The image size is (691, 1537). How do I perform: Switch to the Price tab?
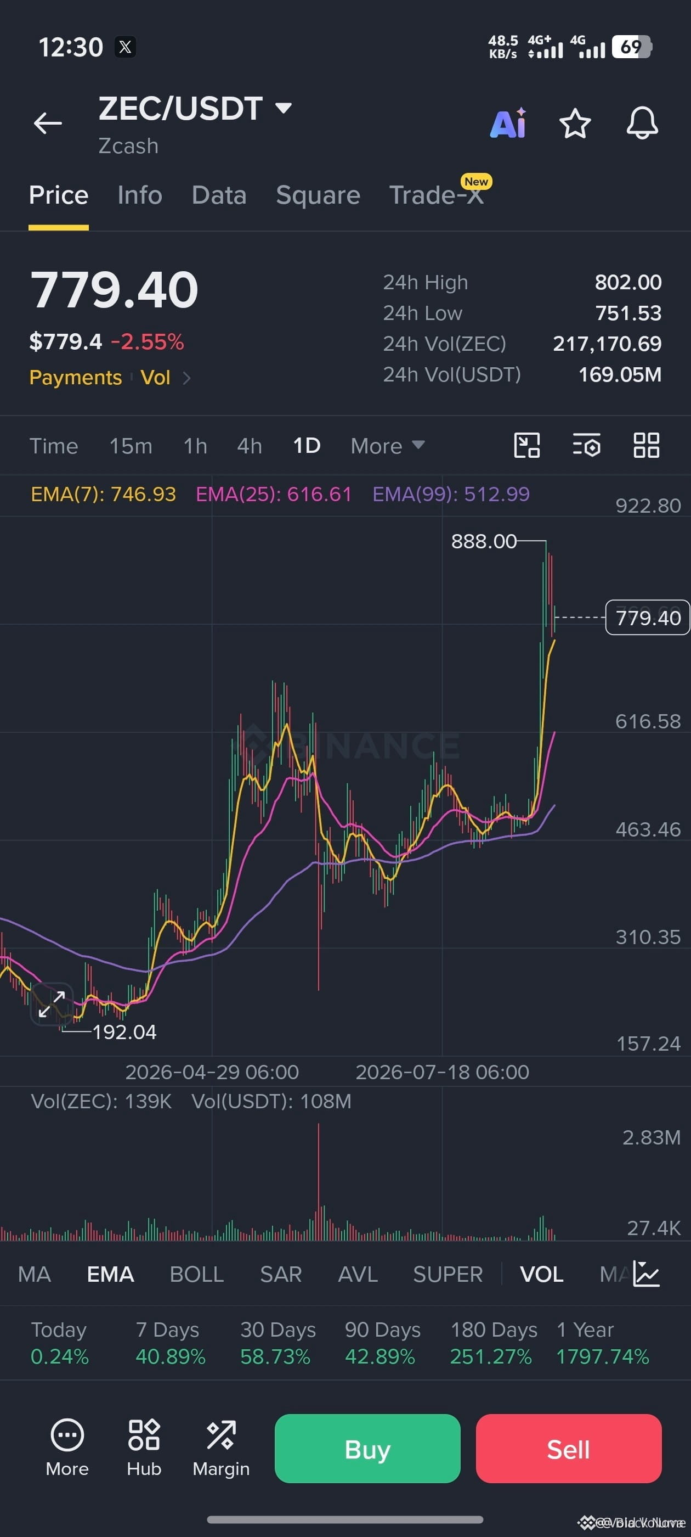pyautogui.click(x=59, y=195)
